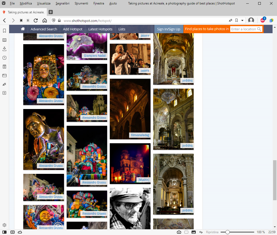Image resolution: width=277 pixels, height=235 pixels.
Task: Open the Finestra menu
Action: (99, 3)
